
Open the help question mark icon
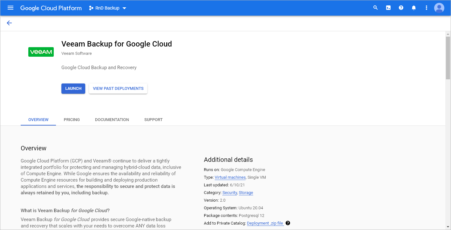tap(401, 8)
